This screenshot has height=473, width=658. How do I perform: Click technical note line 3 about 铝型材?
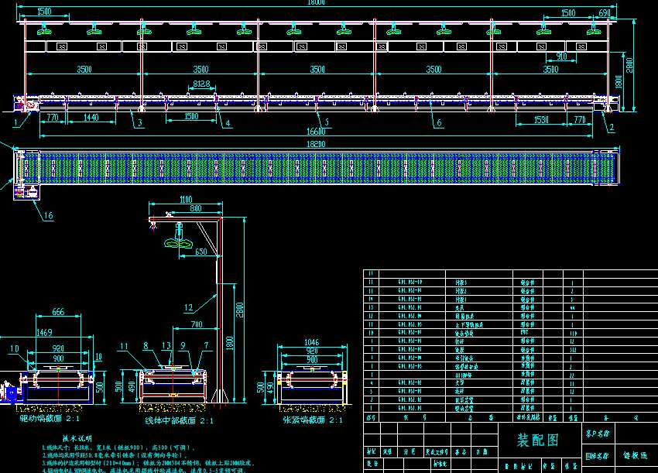pyautogui.click(x=149, y=462)
